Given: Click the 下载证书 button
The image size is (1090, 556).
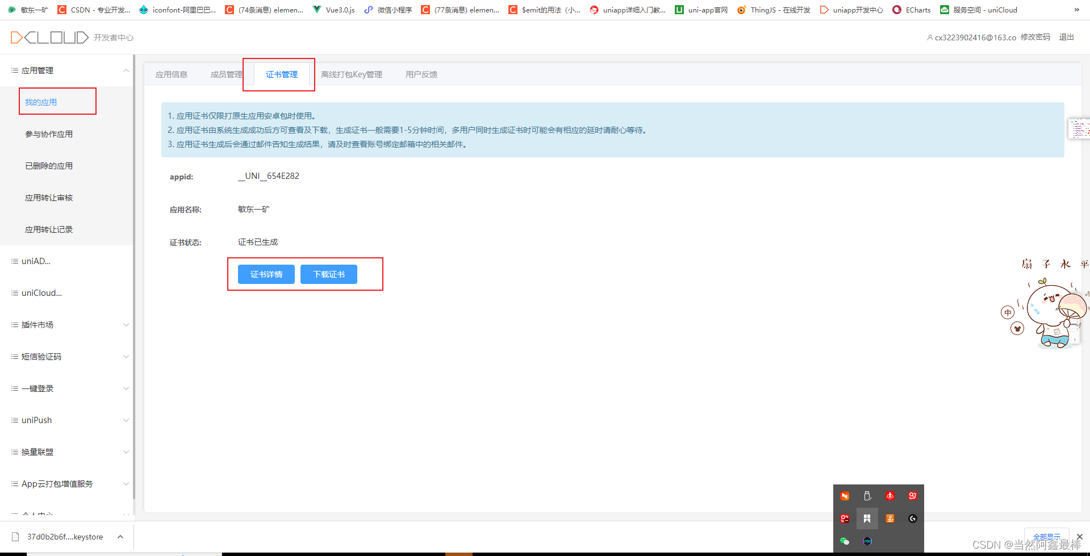Looking at the screenshot, I should click(328, 274).
